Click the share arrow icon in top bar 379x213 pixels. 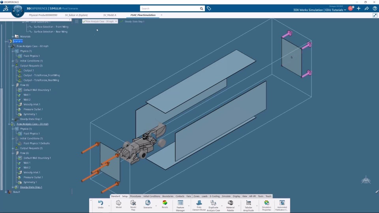pos(367,8)
